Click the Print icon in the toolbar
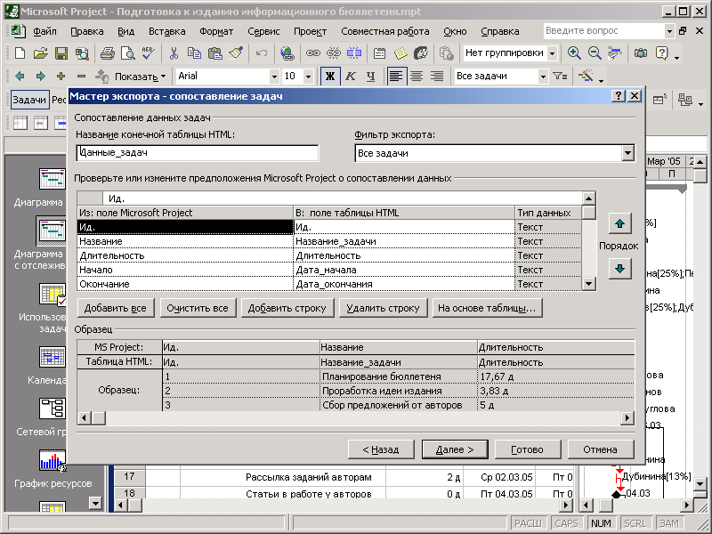Screen dimensions: 712x534 pyautogui.click(x=107, y=53)
